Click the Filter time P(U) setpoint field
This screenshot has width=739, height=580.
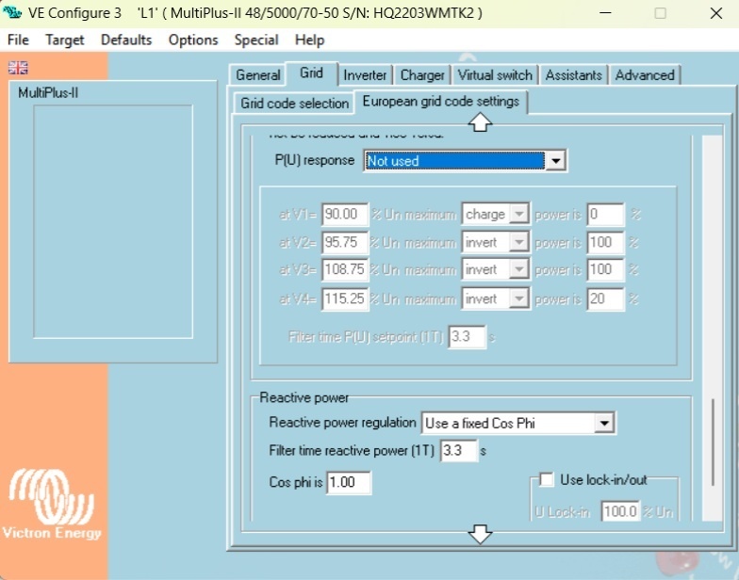467,337
